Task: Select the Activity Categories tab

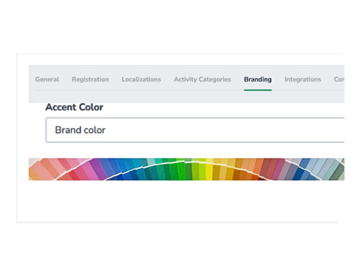Action: (202, 79)
